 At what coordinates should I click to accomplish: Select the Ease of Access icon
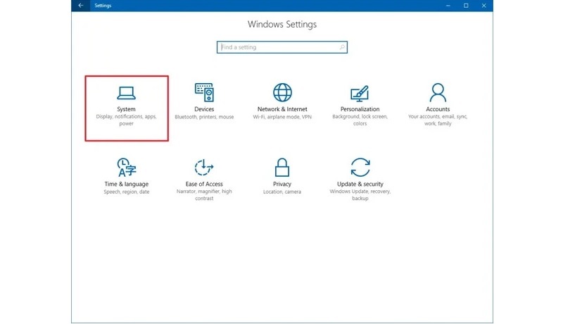204,168
